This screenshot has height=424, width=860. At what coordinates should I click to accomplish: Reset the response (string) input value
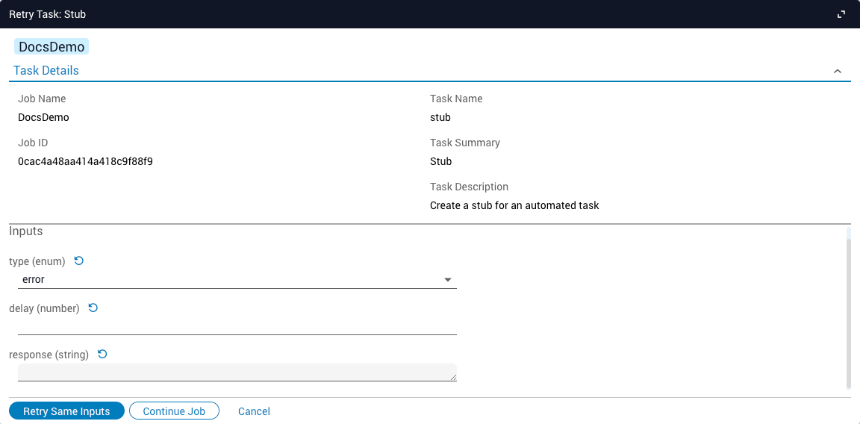(102, 354)
